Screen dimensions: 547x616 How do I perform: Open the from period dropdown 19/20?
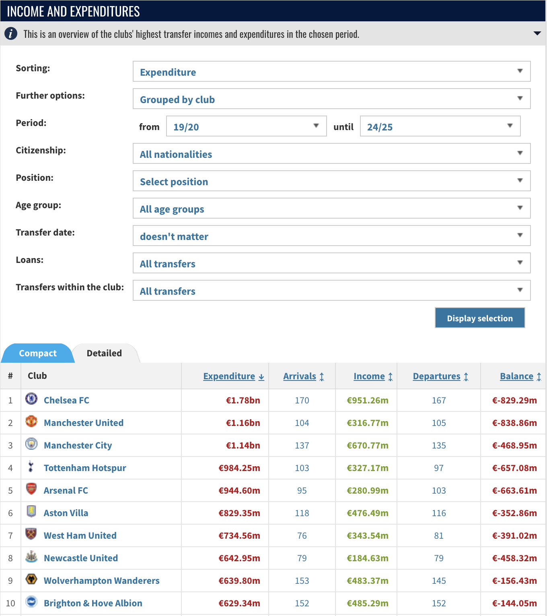click(x=247, y=126)
